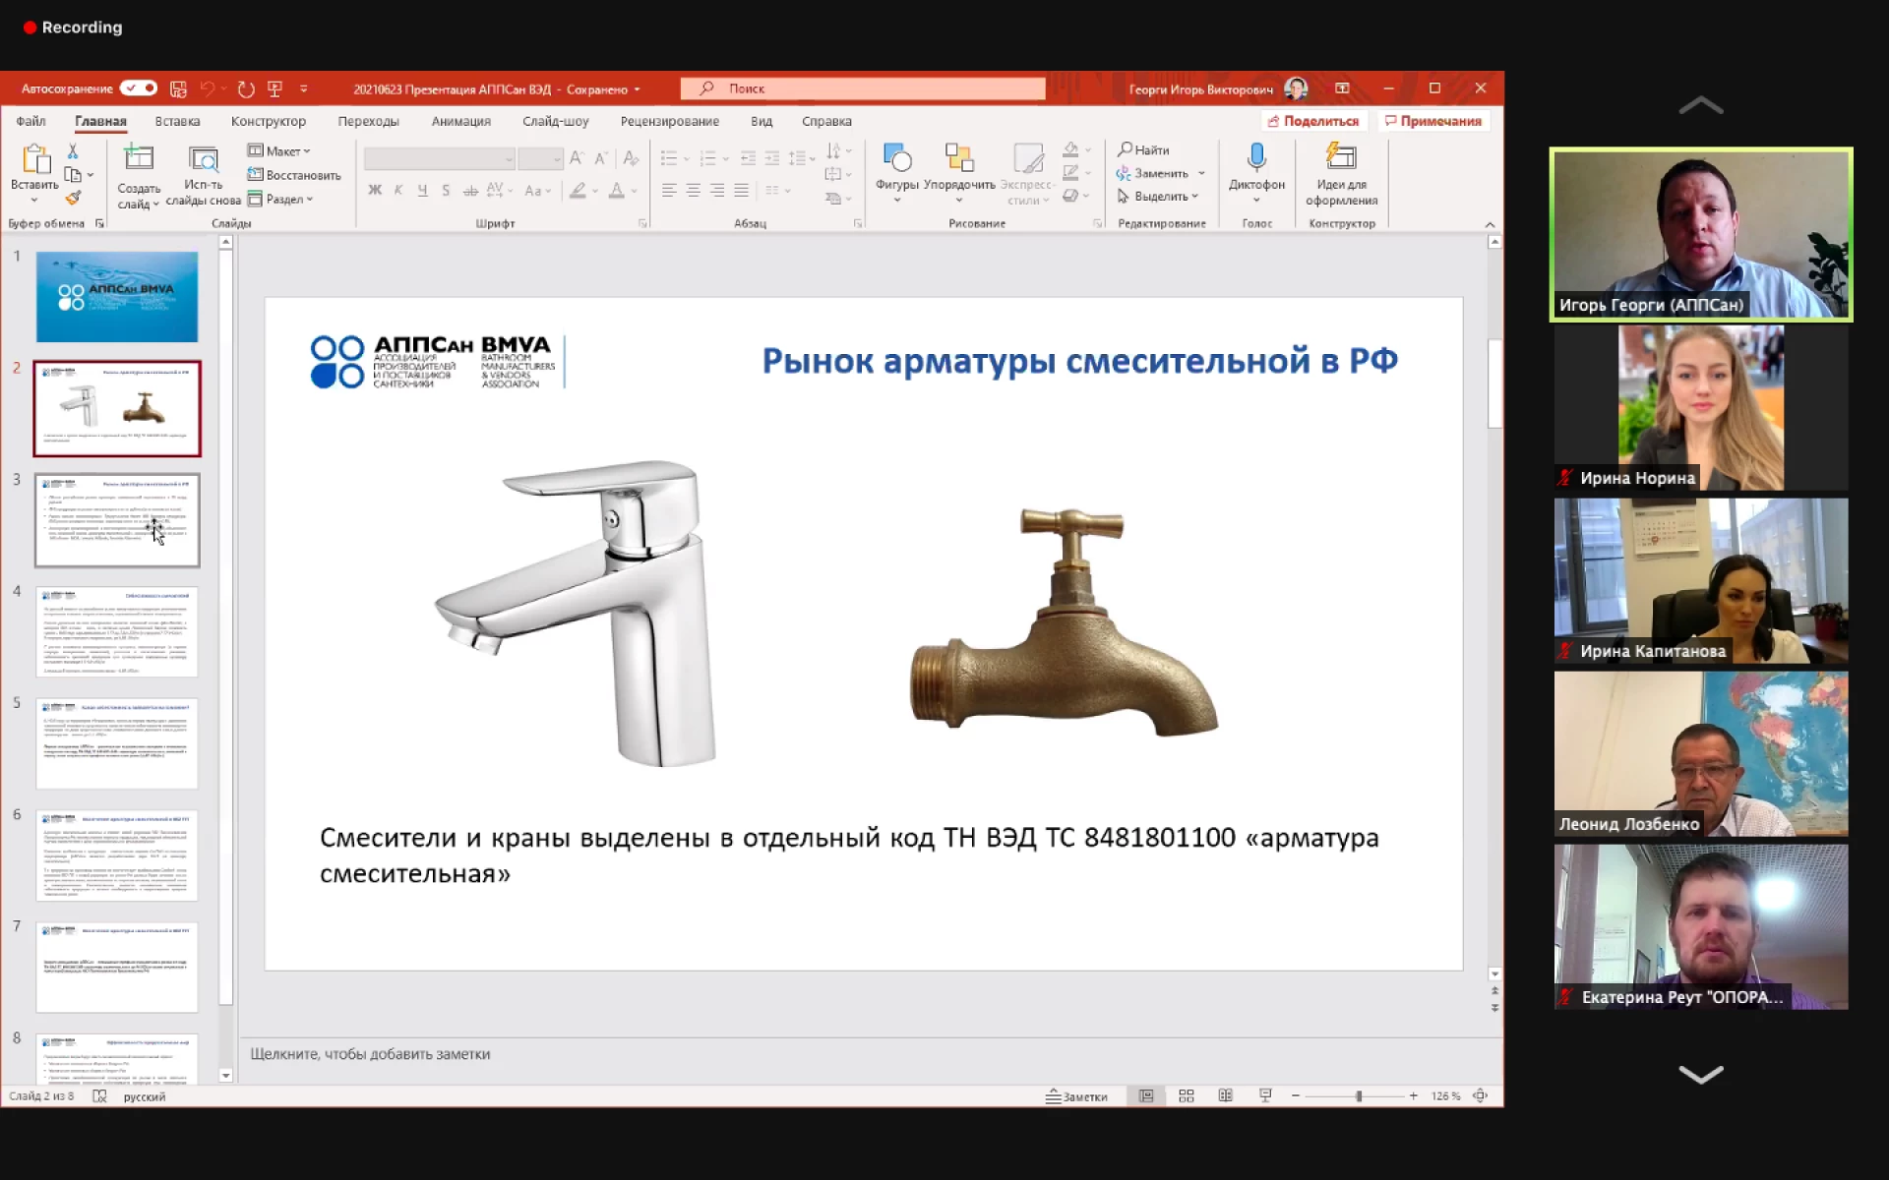Open the font color (A) picker
This screenshot has height=1180, width=1889.
click(617, 191)
